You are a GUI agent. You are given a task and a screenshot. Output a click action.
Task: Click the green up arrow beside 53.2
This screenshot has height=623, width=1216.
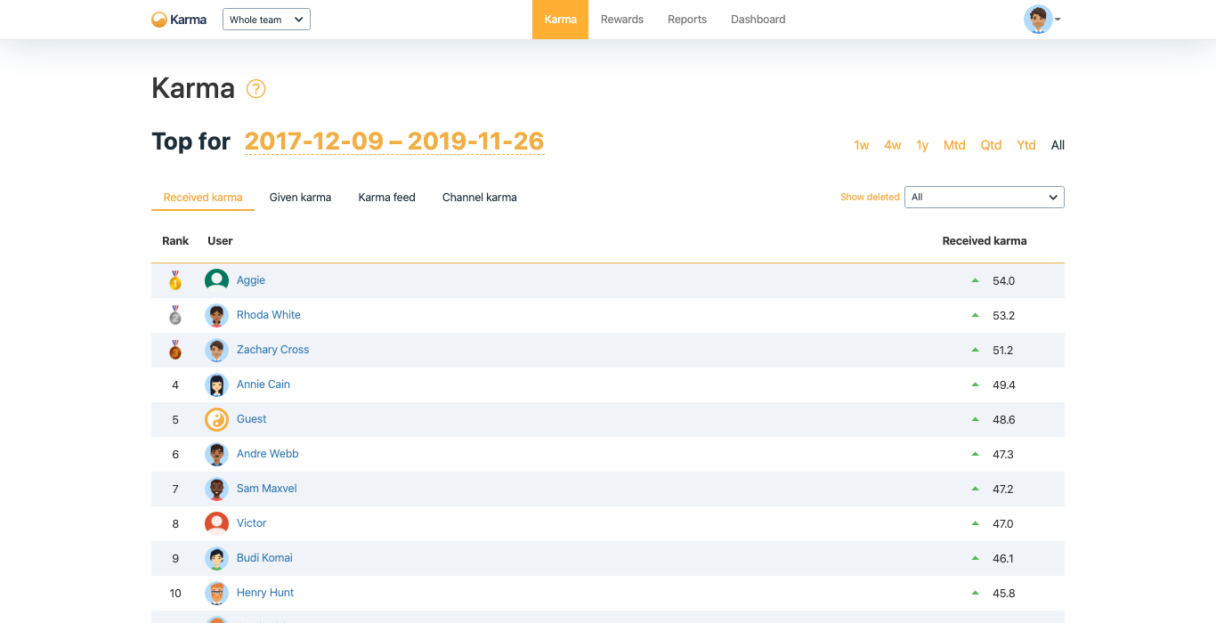tap(976, 315)
